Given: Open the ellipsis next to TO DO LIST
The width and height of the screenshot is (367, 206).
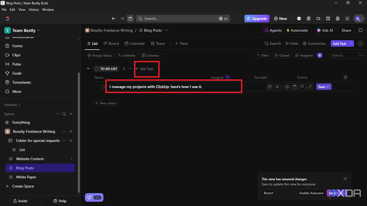Looking at the screenshot, I should [x=130, y=69].
